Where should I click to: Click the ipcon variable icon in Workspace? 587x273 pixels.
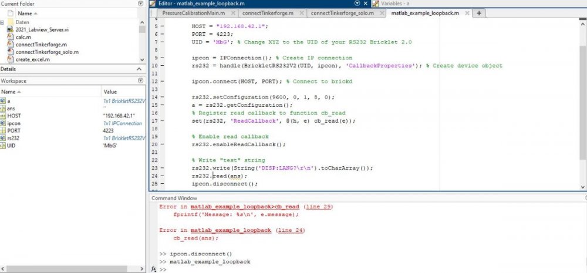(x=3, y=123)
